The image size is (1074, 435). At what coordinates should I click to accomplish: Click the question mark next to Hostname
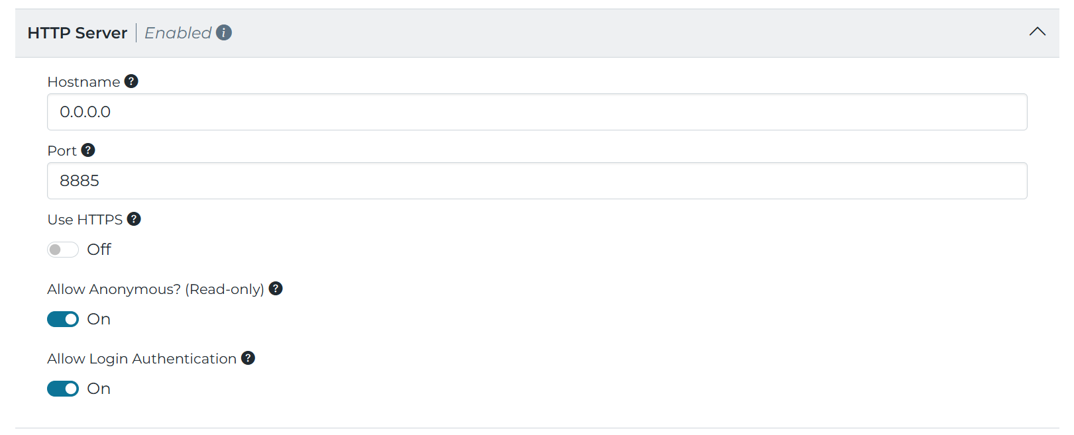pyautogui.click(x=131, y=81)
